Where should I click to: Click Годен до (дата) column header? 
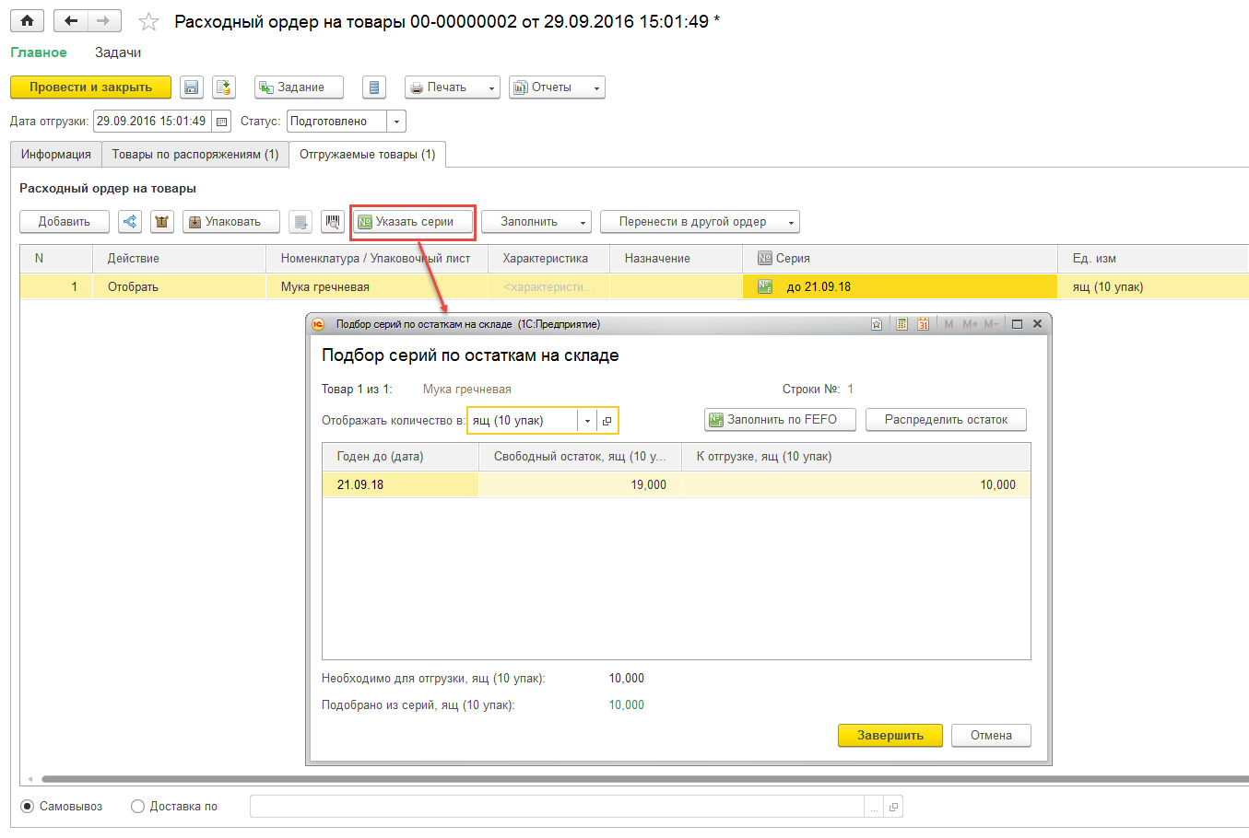(x=400, y=457)
